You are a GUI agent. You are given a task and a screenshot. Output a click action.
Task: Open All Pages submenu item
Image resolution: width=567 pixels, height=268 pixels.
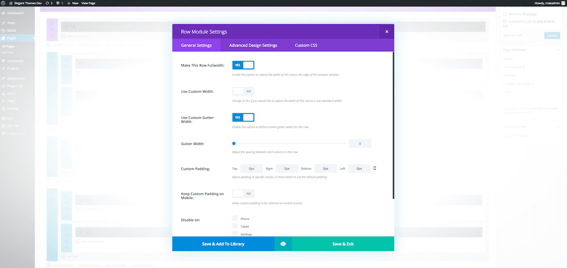point(8,46)
